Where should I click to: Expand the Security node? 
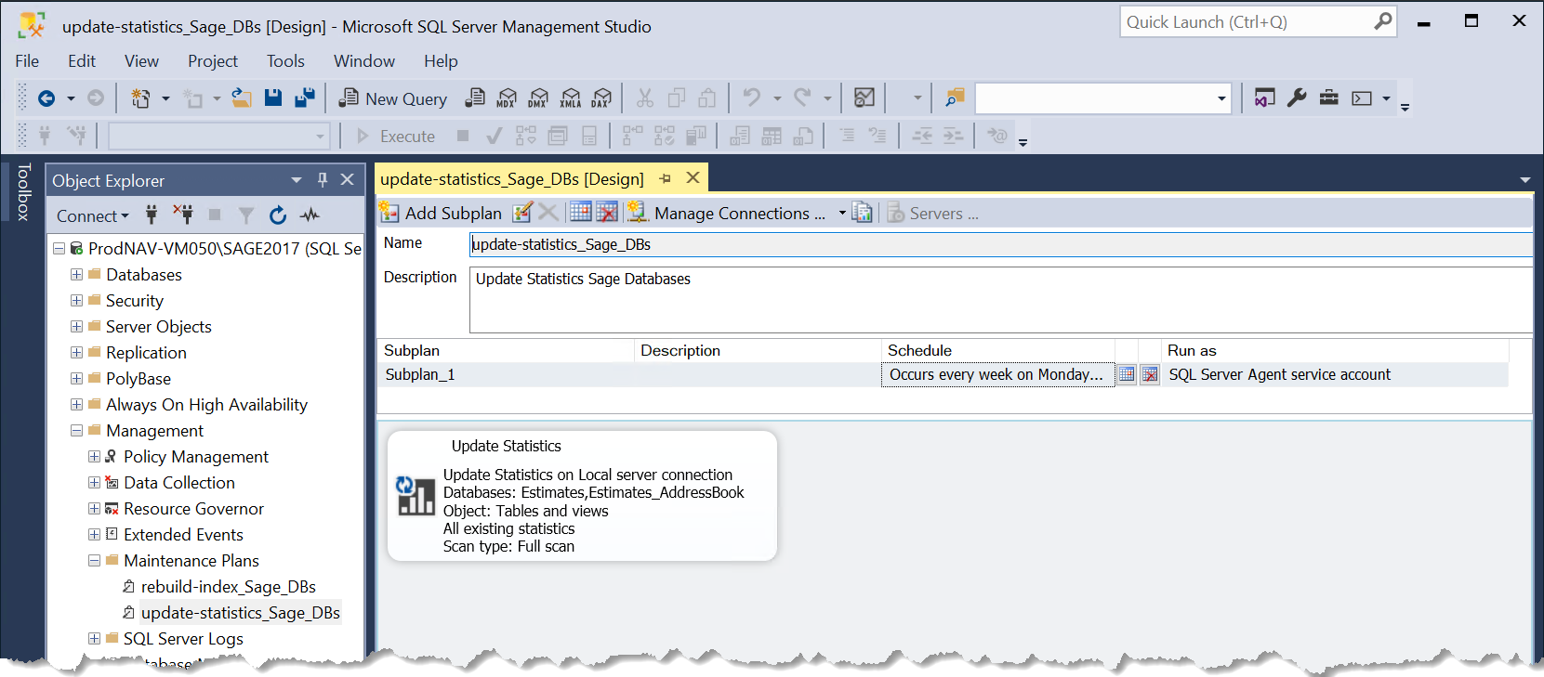[77, 301]
